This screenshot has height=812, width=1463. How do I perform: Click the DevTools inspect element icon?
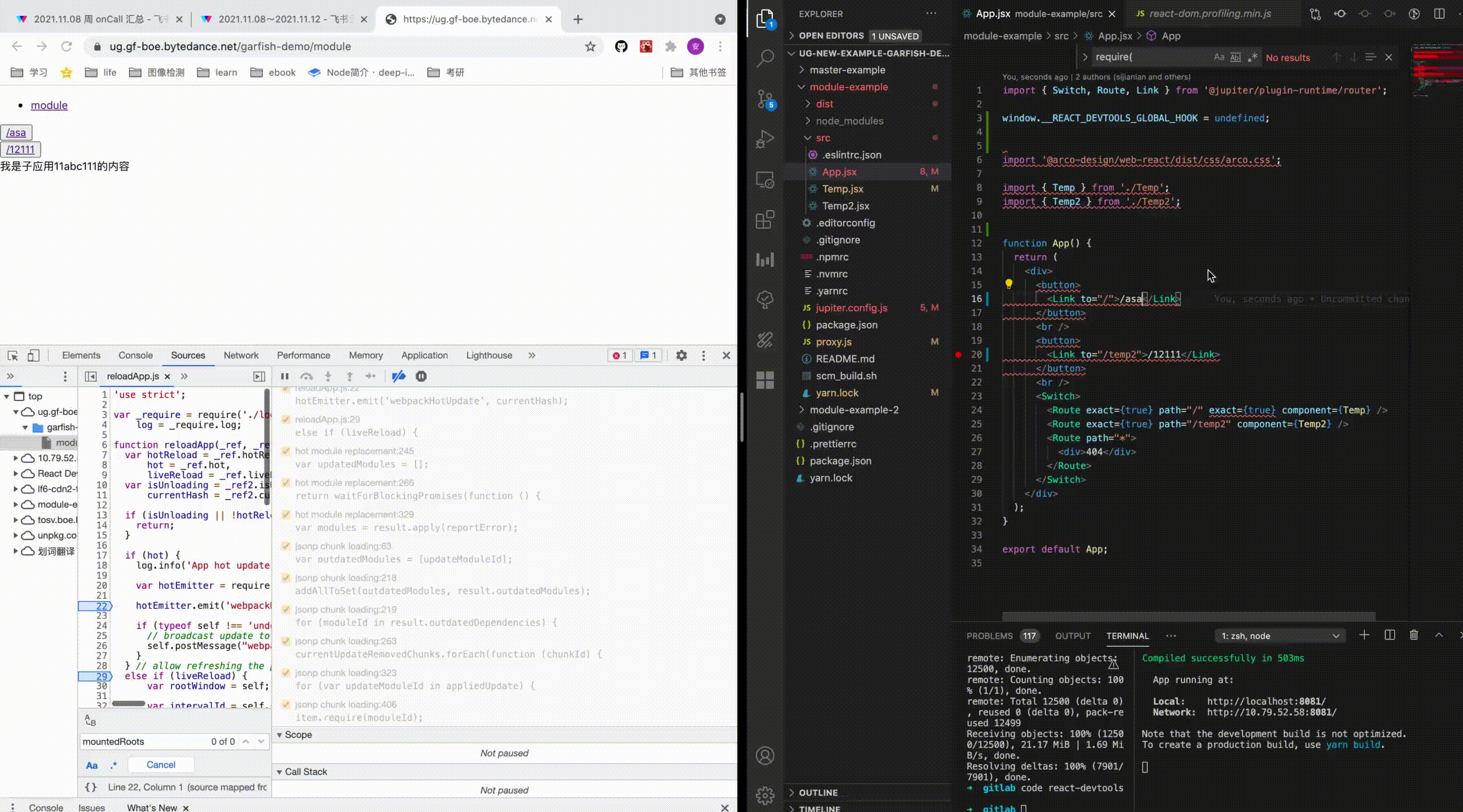[12, 355]
